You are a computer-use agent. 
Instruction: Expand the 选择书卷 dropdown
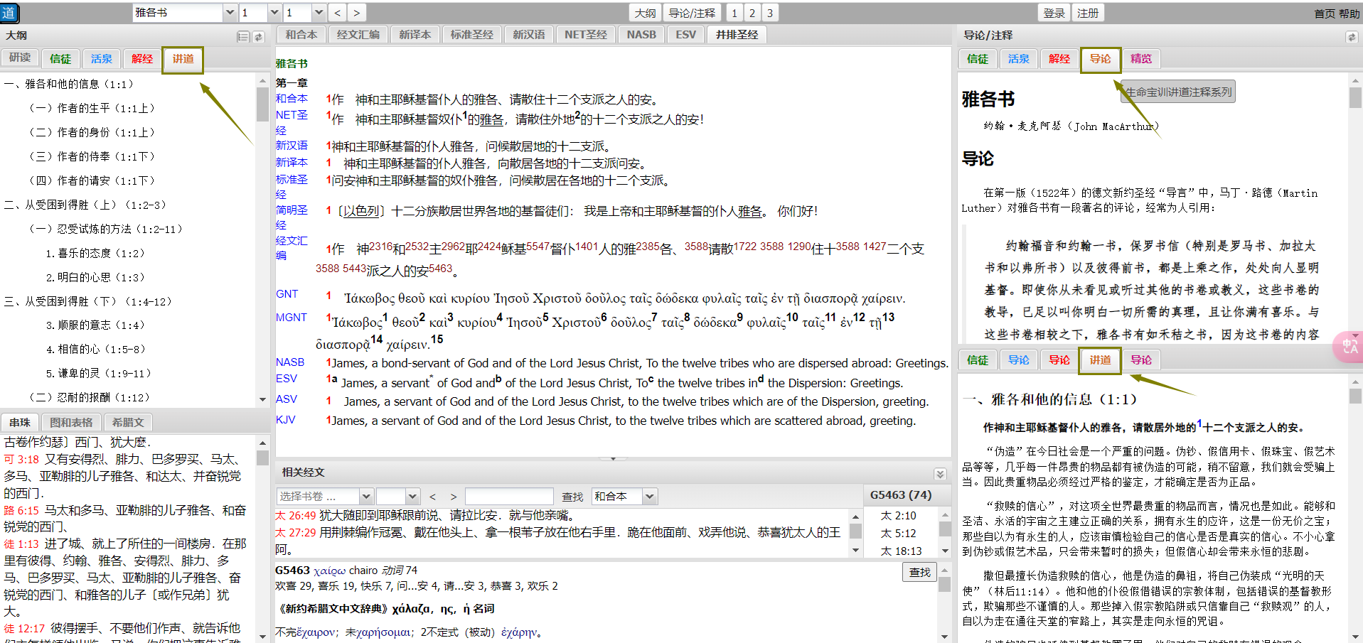click(366, 497)
